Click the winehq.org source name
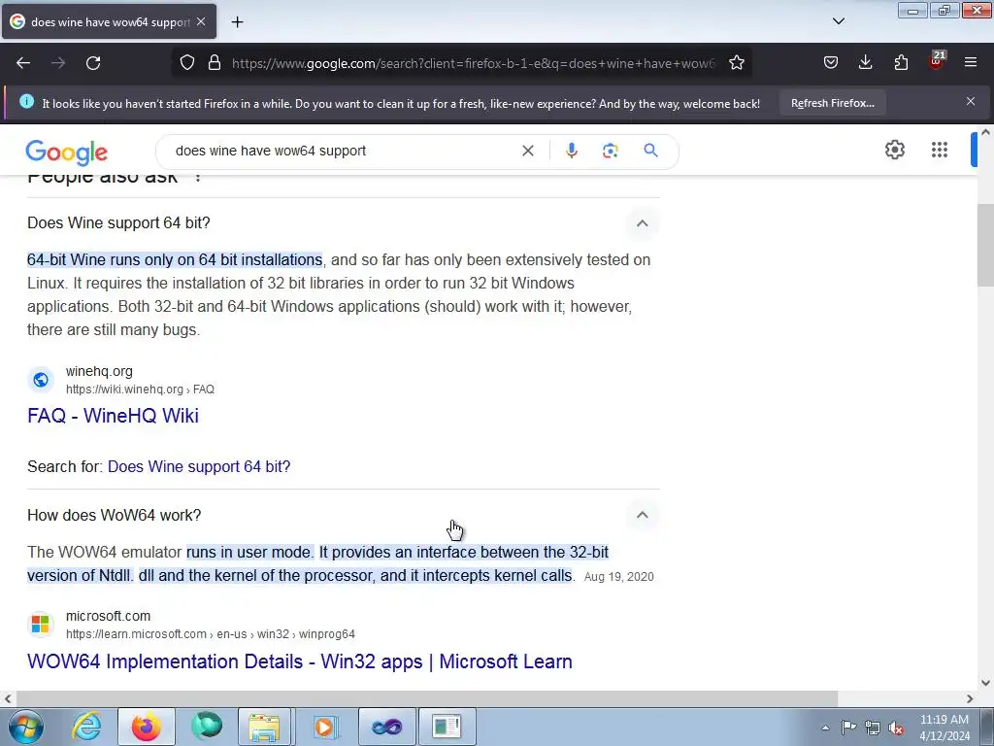This screenshot has height=746, width=994. pyautogui.click(x=100, y=371)
